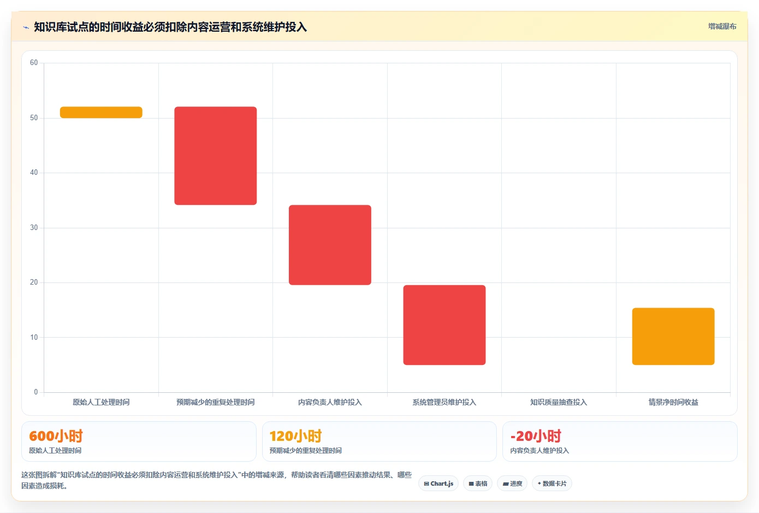
Task: Click the square icon inside the 表格 tag
Action: (x=471, y=484)
